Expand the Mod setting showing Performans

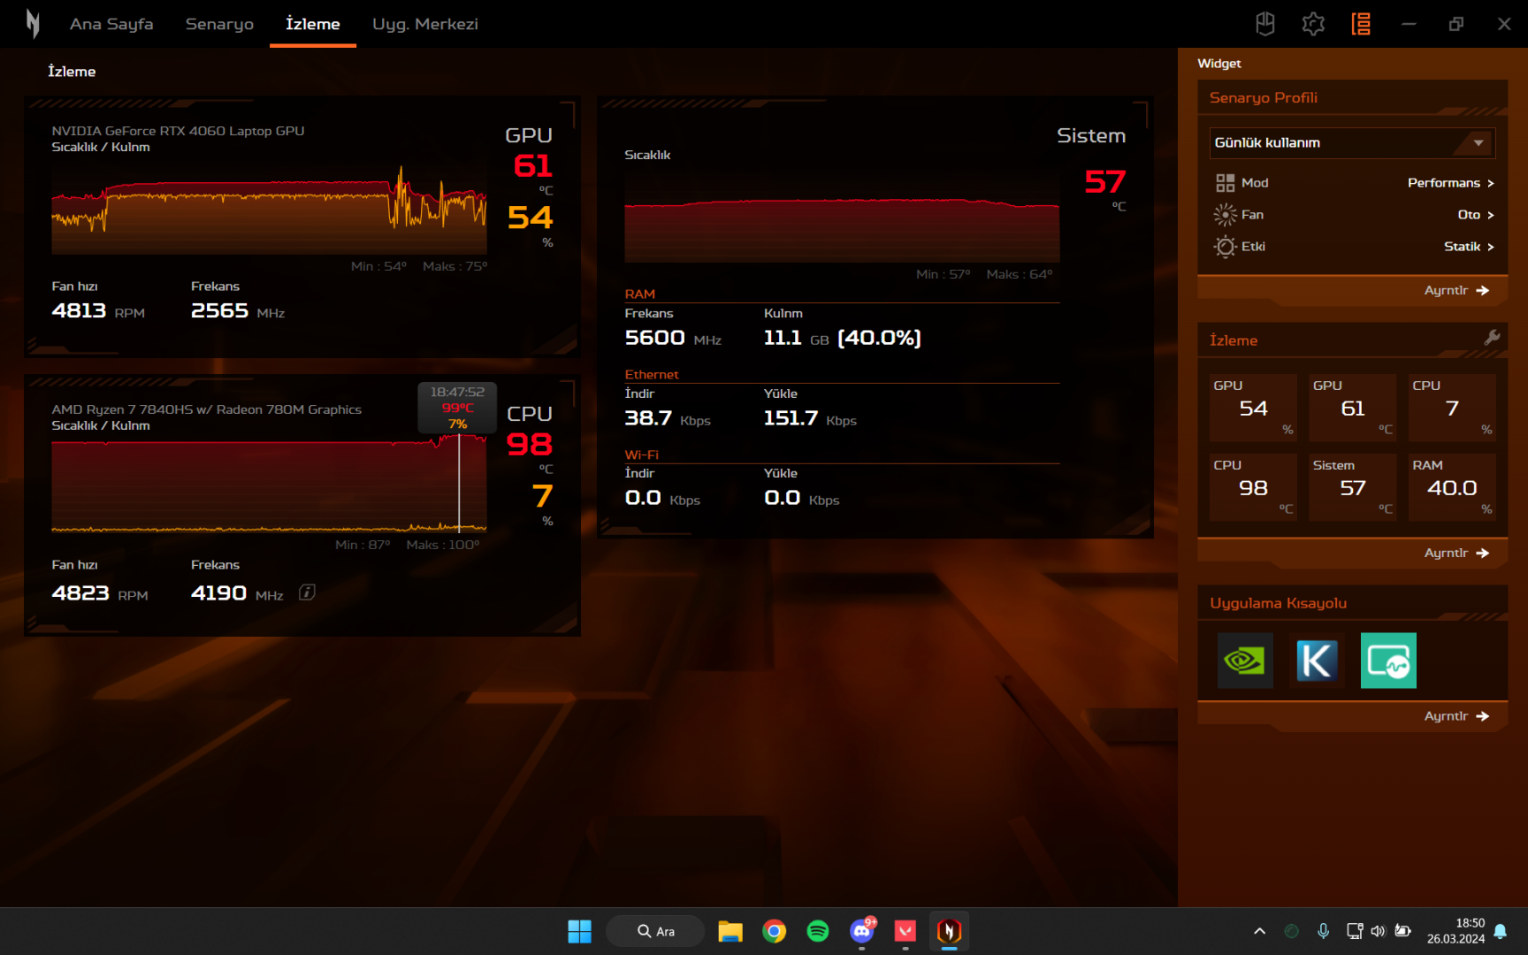point(1451,183)
